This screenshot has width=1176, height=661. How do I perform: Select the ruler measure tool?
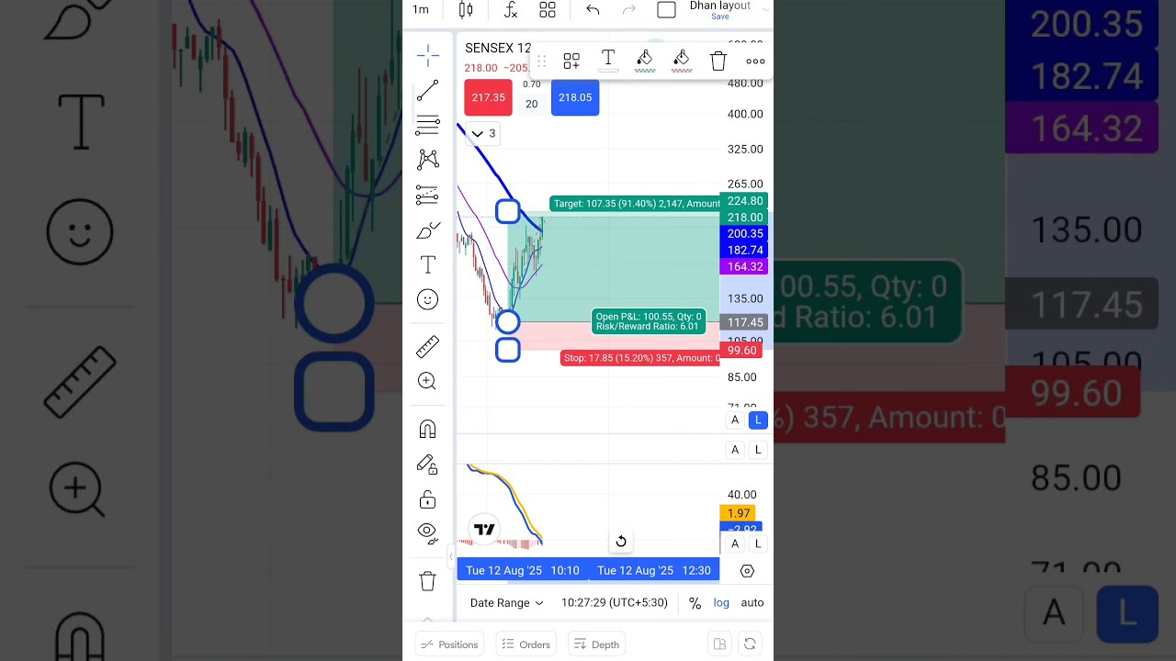pyautogui.click(x=427, y=346)
